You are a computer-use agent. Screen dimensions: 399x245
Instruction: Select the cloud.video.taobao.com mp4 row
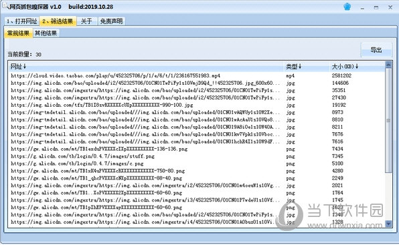pos(197,75)
